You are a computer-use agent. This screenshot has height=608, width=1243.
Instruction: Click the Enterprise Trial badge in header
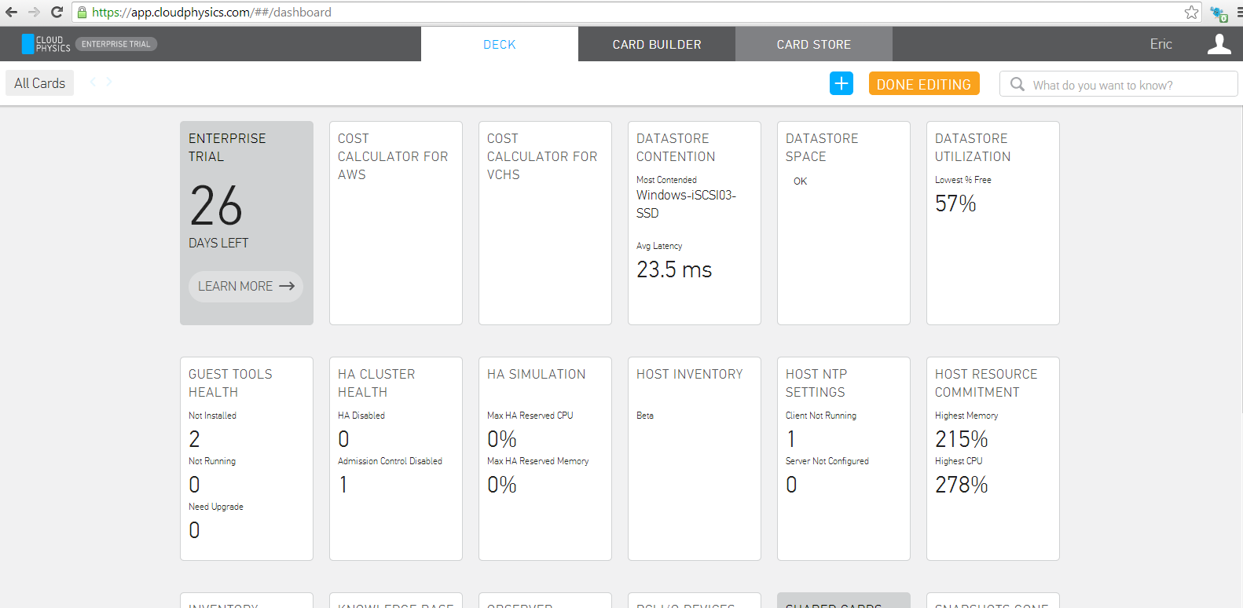(115, 44)
